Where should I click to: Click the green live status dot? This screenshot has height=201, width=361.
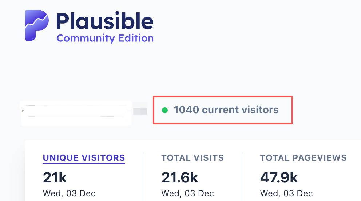[x=165, y=110]
